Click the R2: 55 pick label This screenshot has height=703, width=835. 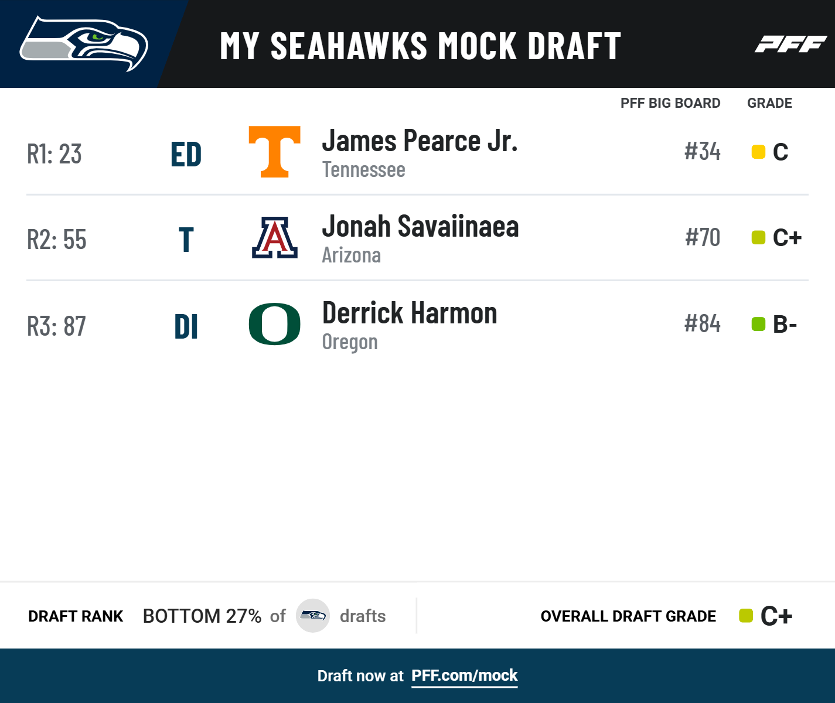57,240
